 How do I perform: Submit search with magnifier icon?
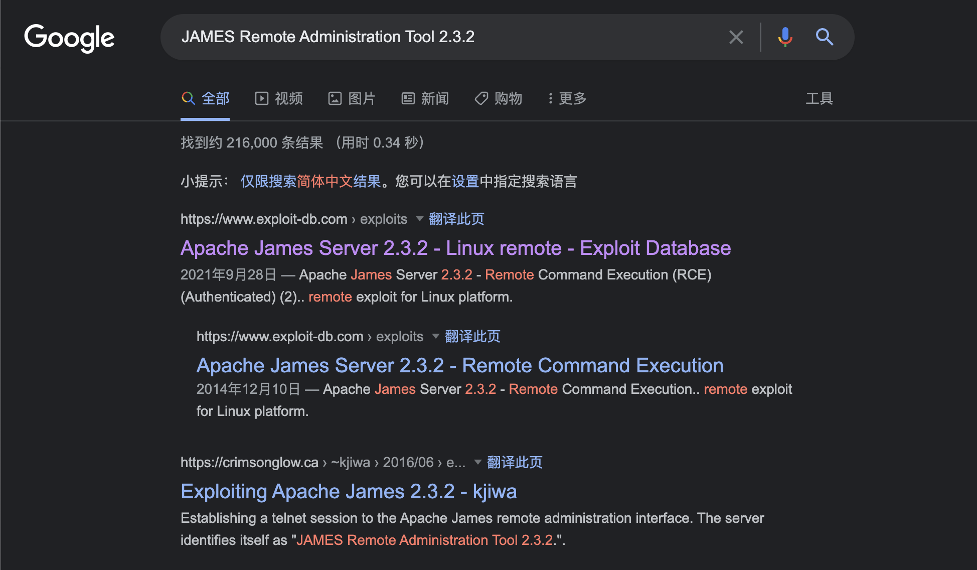(824, 37)
